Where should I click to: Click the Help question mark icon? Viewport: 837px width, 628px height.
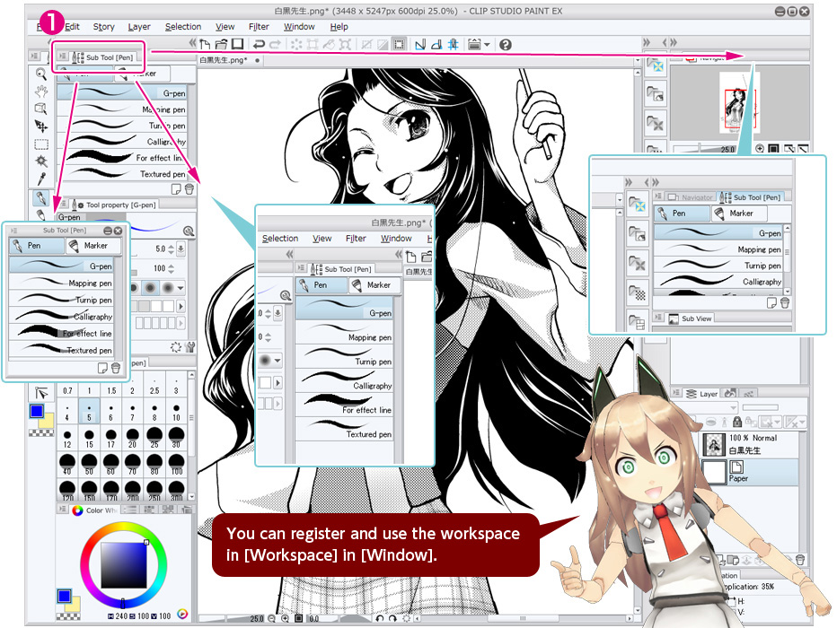point(506,44)
